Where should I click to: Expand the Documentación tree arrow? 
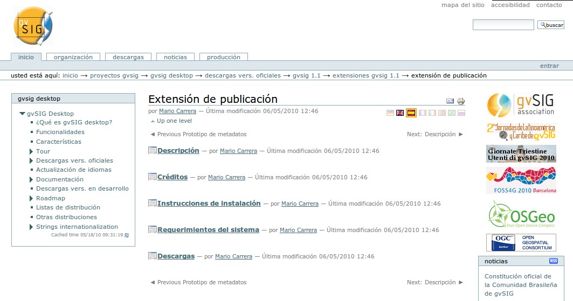(31, 179)
